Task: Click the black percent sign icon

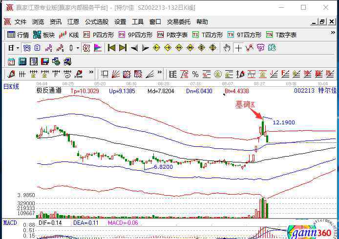Action: point(195,74)
